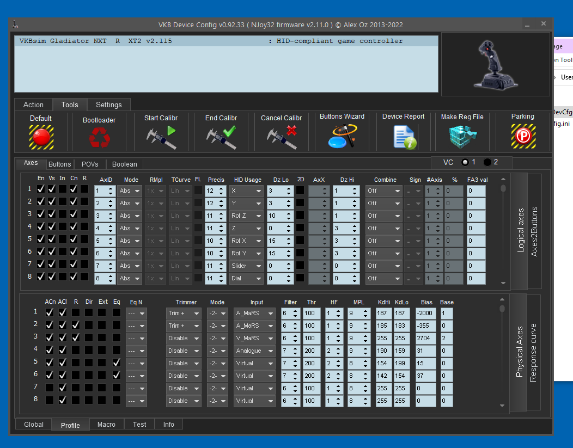Image resolution: width=573 pixels, height=448 pixels.
Task: Start calibration with the Start Calibr icon
Action: pyautogui.click(x=161, y=137)
